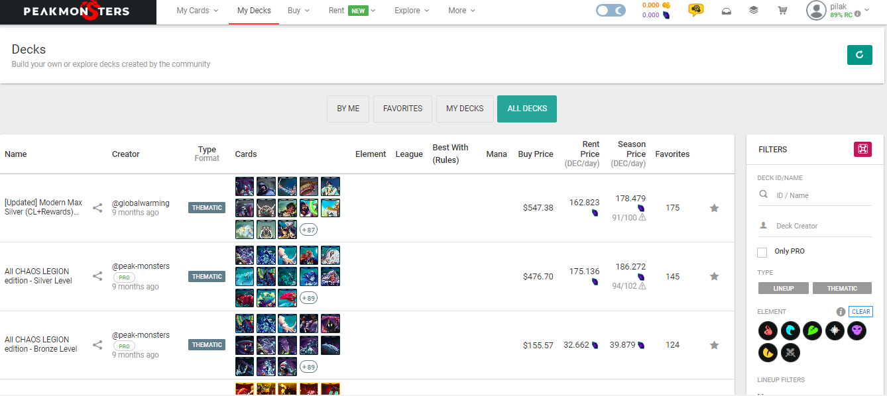Image resolution: width=887 pixels, height=396 pixels.
Task: Expand the Rent NEW dropdown menu
Action: [x=352, y=11]
